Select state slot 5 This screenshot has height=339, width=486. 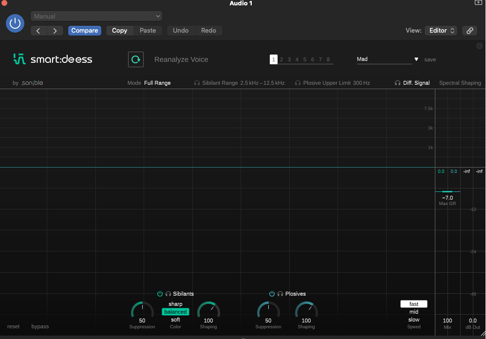305,59
